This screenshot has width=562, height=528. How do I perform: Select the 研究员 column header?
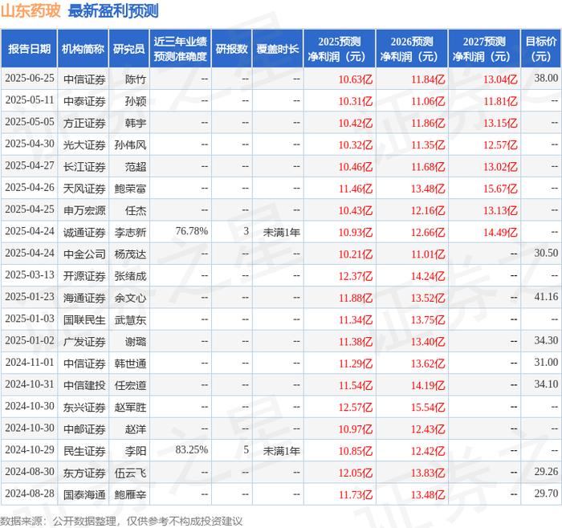(x=129, y=49)
